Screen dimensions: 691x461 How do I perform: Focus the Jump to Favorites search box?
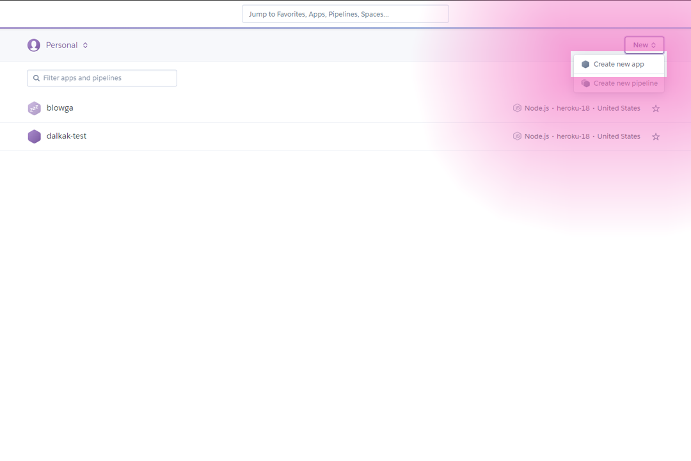[345, 14]
